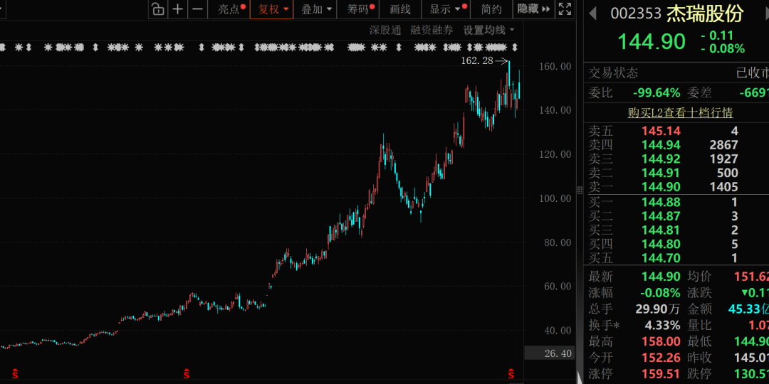
Task: Click the 160.00 price axis label
Action: 555,66
